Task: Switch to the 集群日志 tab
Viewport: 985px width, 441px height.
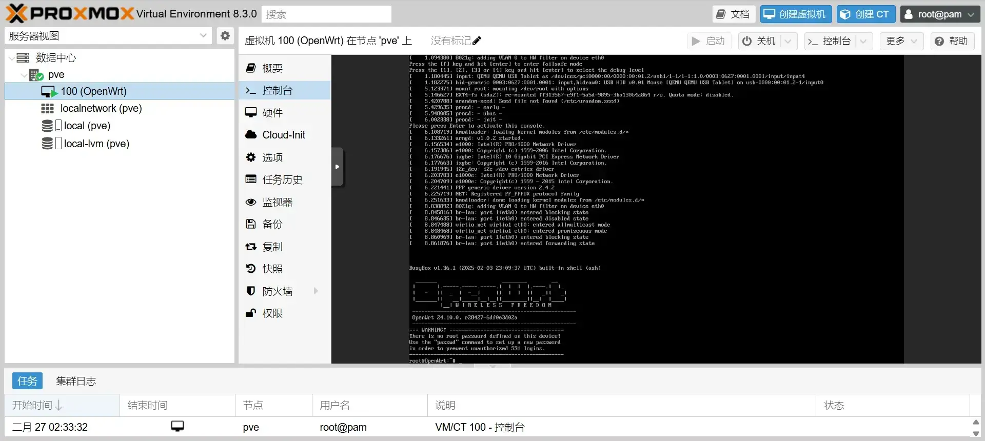Action: tap(76, 381)
